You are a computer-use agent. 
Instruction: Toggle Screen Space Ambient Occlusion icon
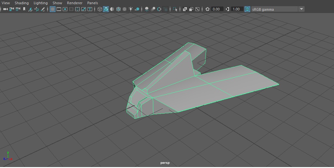coord(147,9)
